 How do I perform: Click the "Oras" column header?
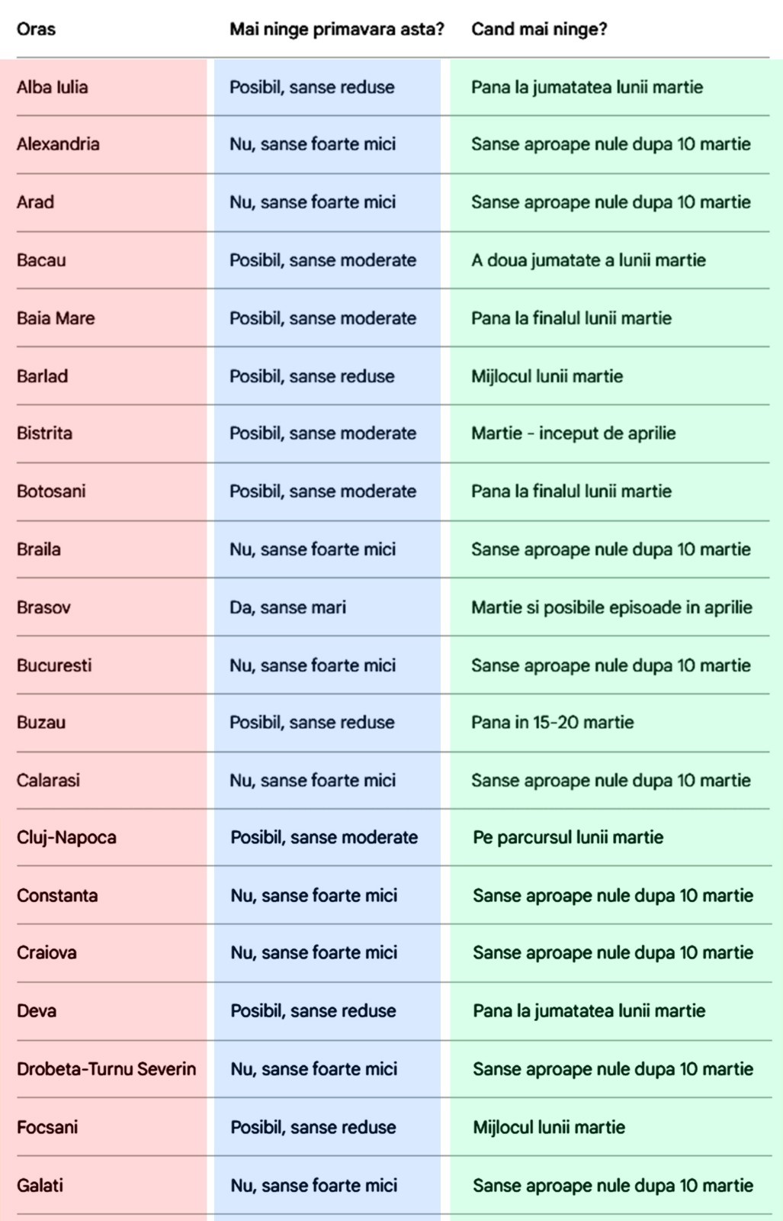point(36,30)
